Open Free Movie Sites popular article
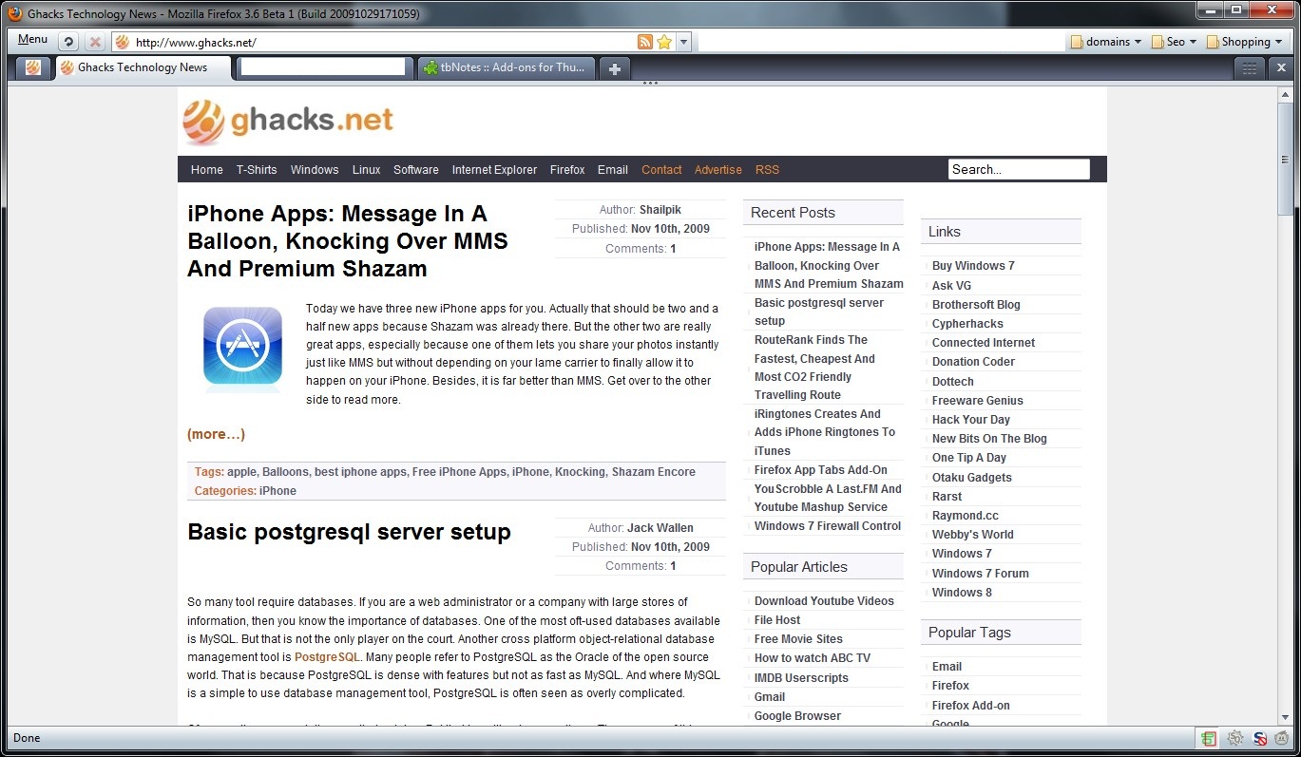1301x757 pixels. click(798, 639)
